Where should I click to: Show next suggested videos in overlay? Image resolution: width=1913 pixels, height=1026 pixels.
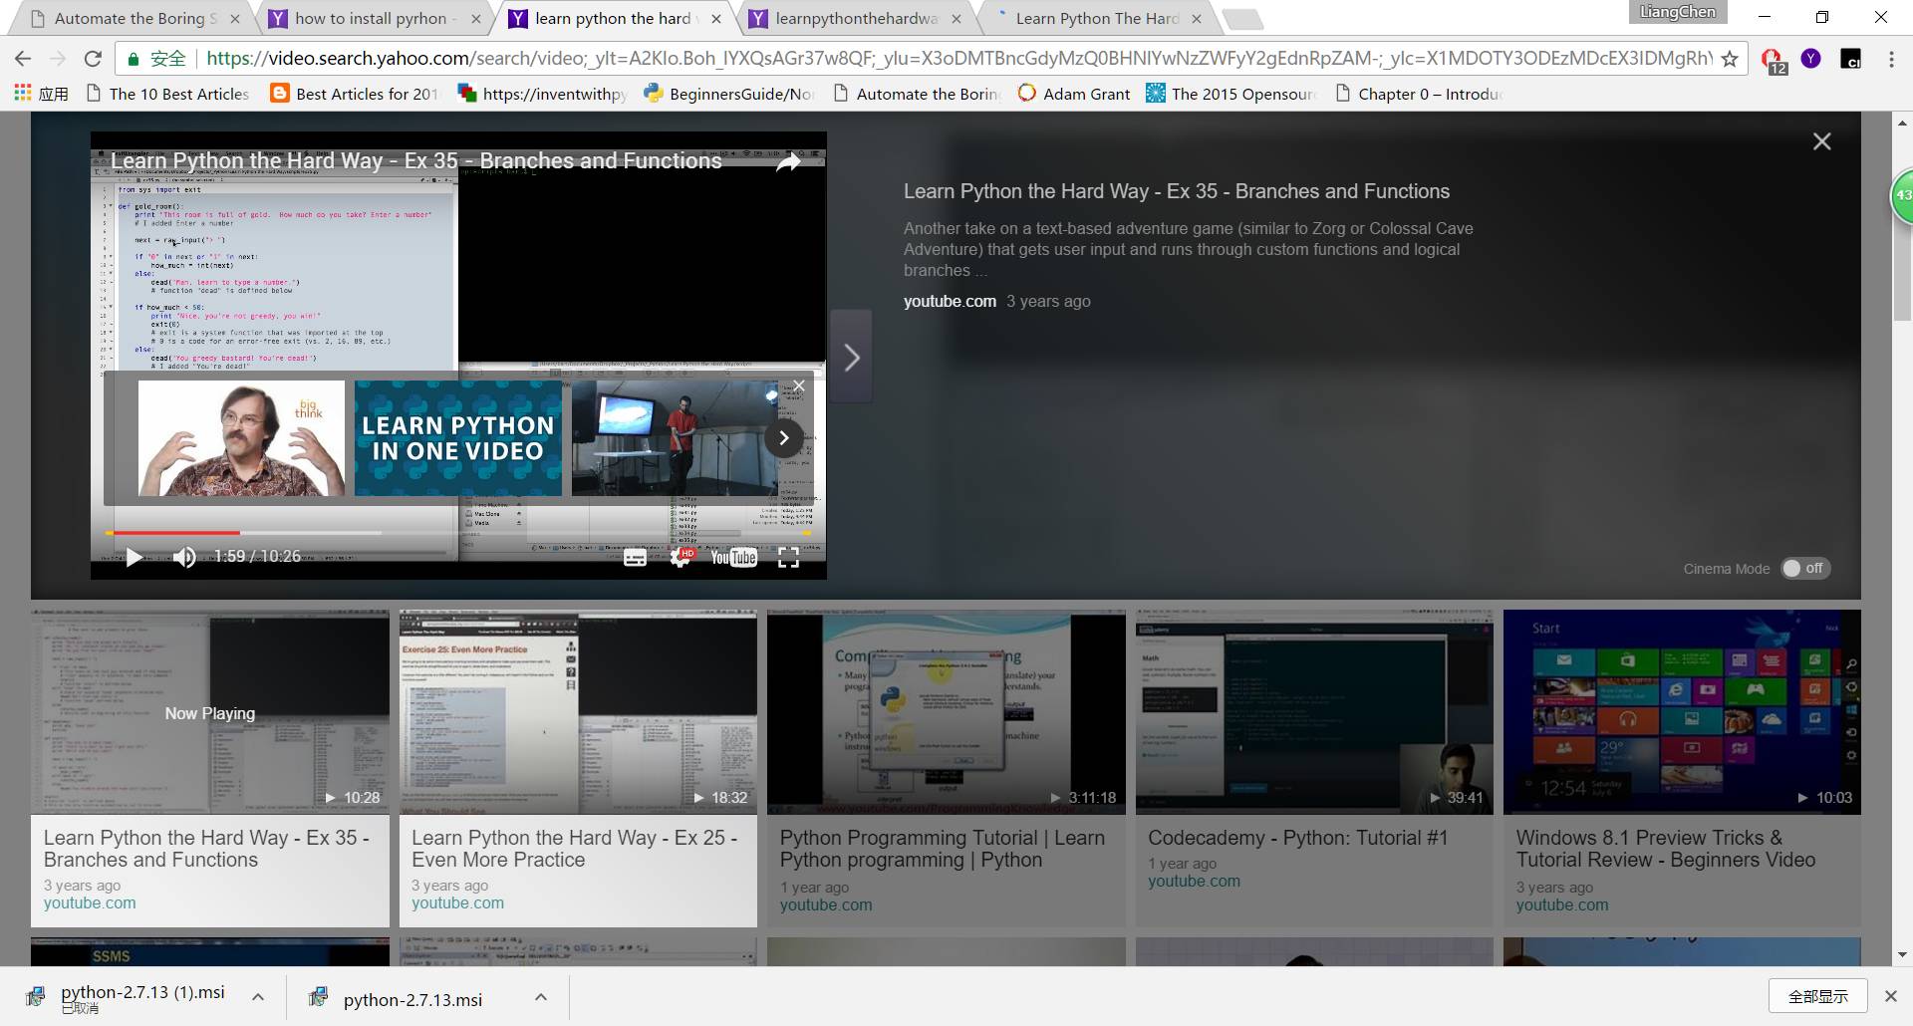(x=784, y=437)
